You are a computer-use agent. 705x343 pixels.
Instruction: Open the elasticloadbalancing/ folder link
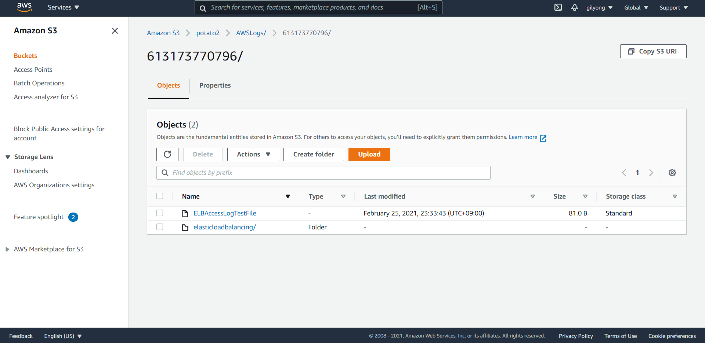tap(225, 227)
